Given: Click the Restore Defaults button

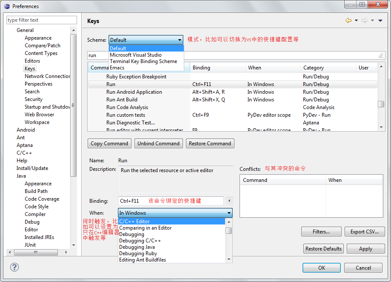Looking at the screenshot, I should [323, 249].
